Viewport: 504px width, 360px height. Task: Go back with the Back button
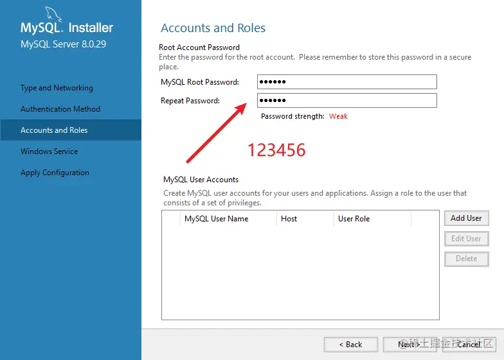pyautogui.click(x=351, y=345)
